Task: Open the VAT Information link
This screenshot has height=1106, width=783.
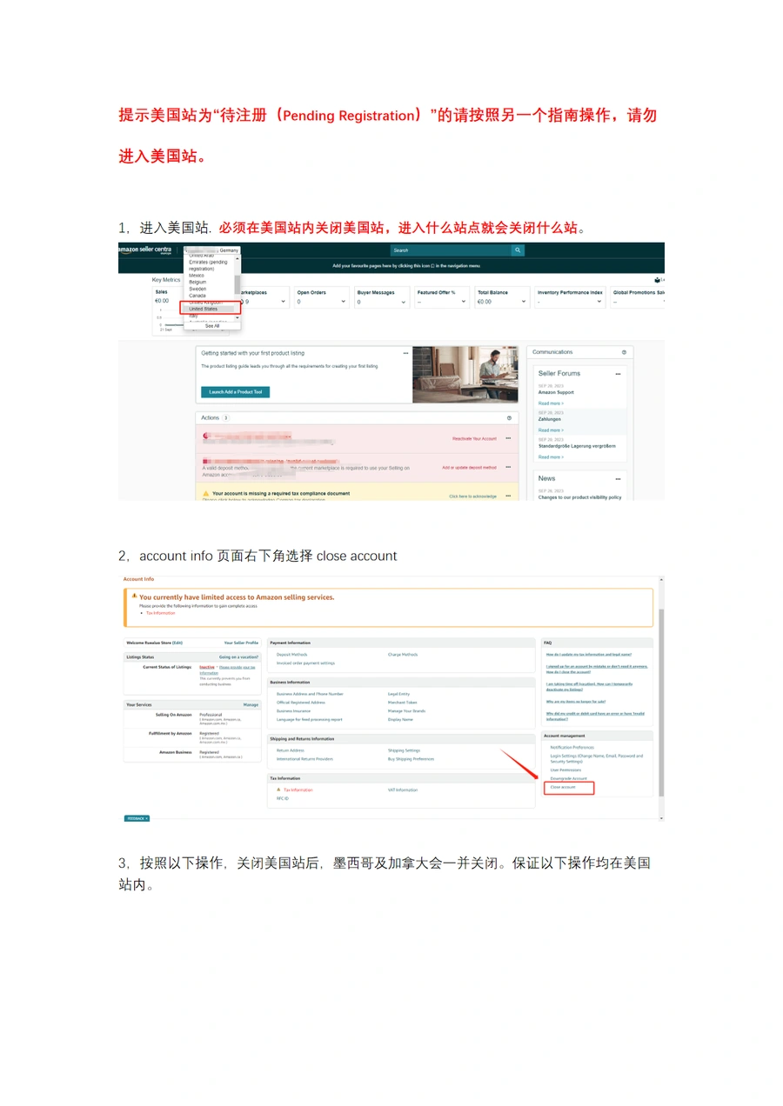Action: (402, 790)
